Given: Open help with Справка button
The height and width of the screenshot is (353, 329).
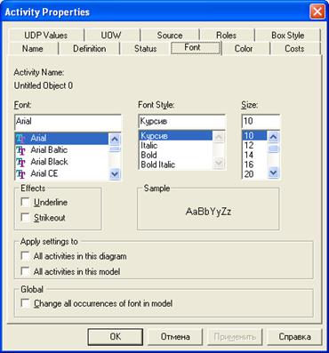Looking at the screenshot, I should pos(294,337).
